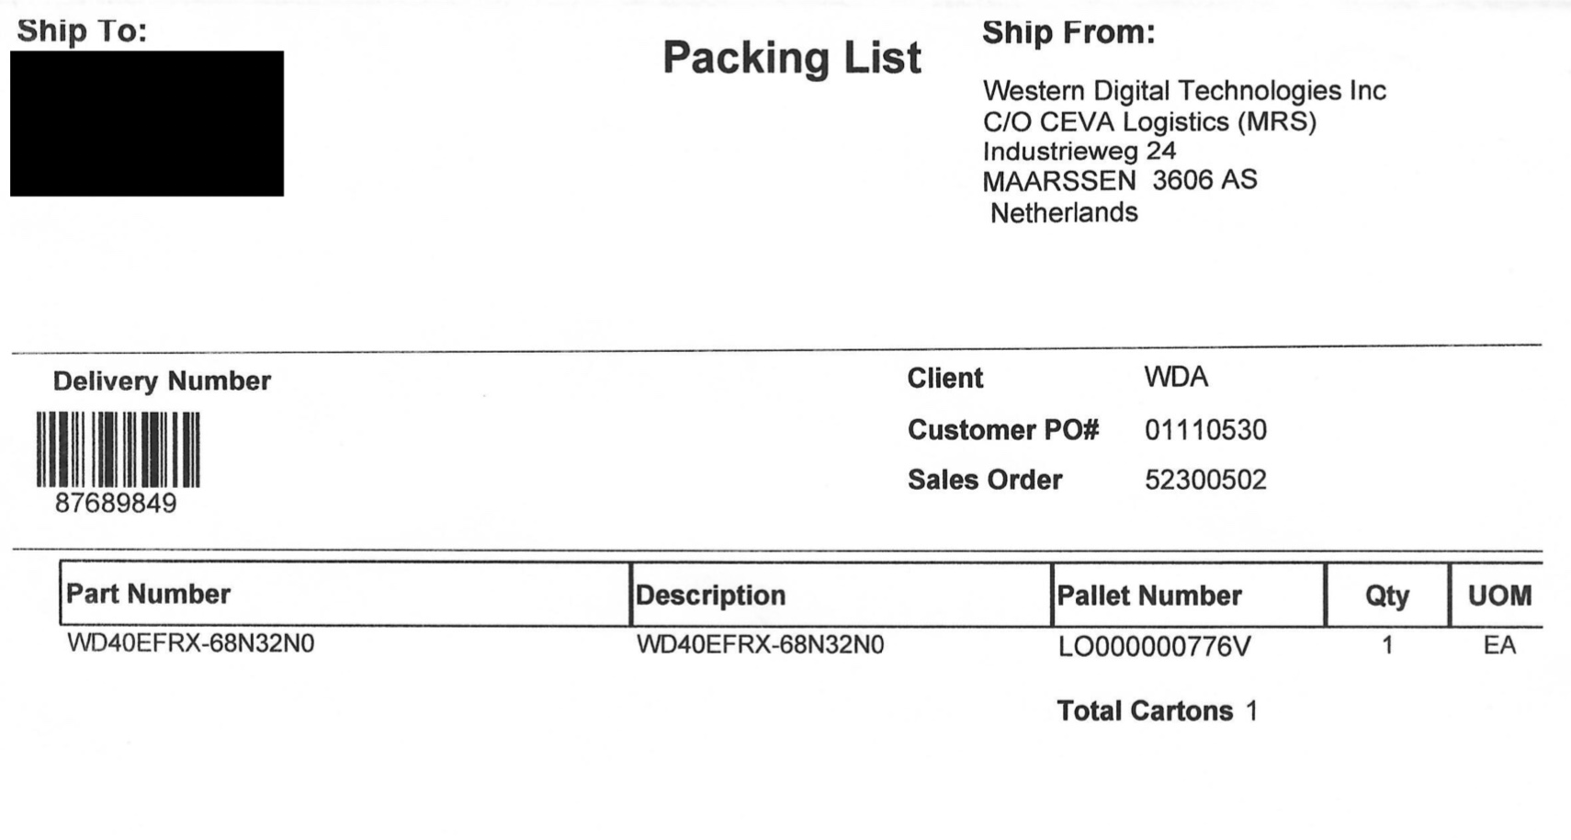Select the Pallet Number column header

pyautogui.click(x=1149, y=595)
